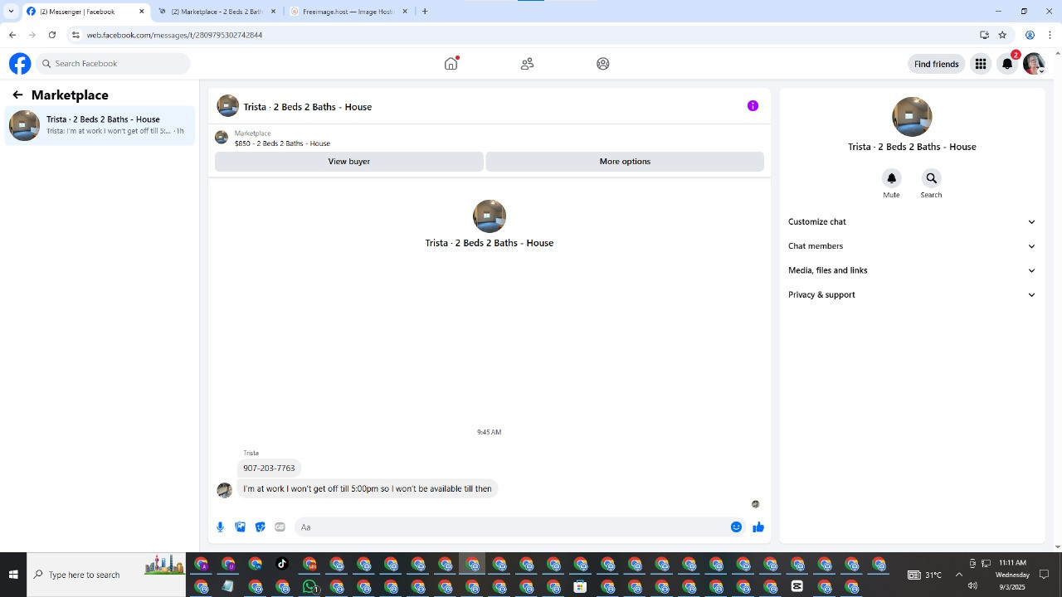Open the Home feed icon
Viewport: 1062px width, 597px height.
tap(451, 64)
